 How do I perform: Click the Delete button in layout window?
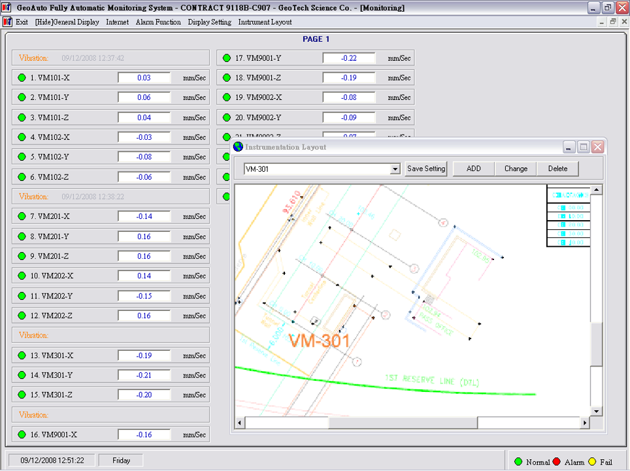click(x=557, y=169)
